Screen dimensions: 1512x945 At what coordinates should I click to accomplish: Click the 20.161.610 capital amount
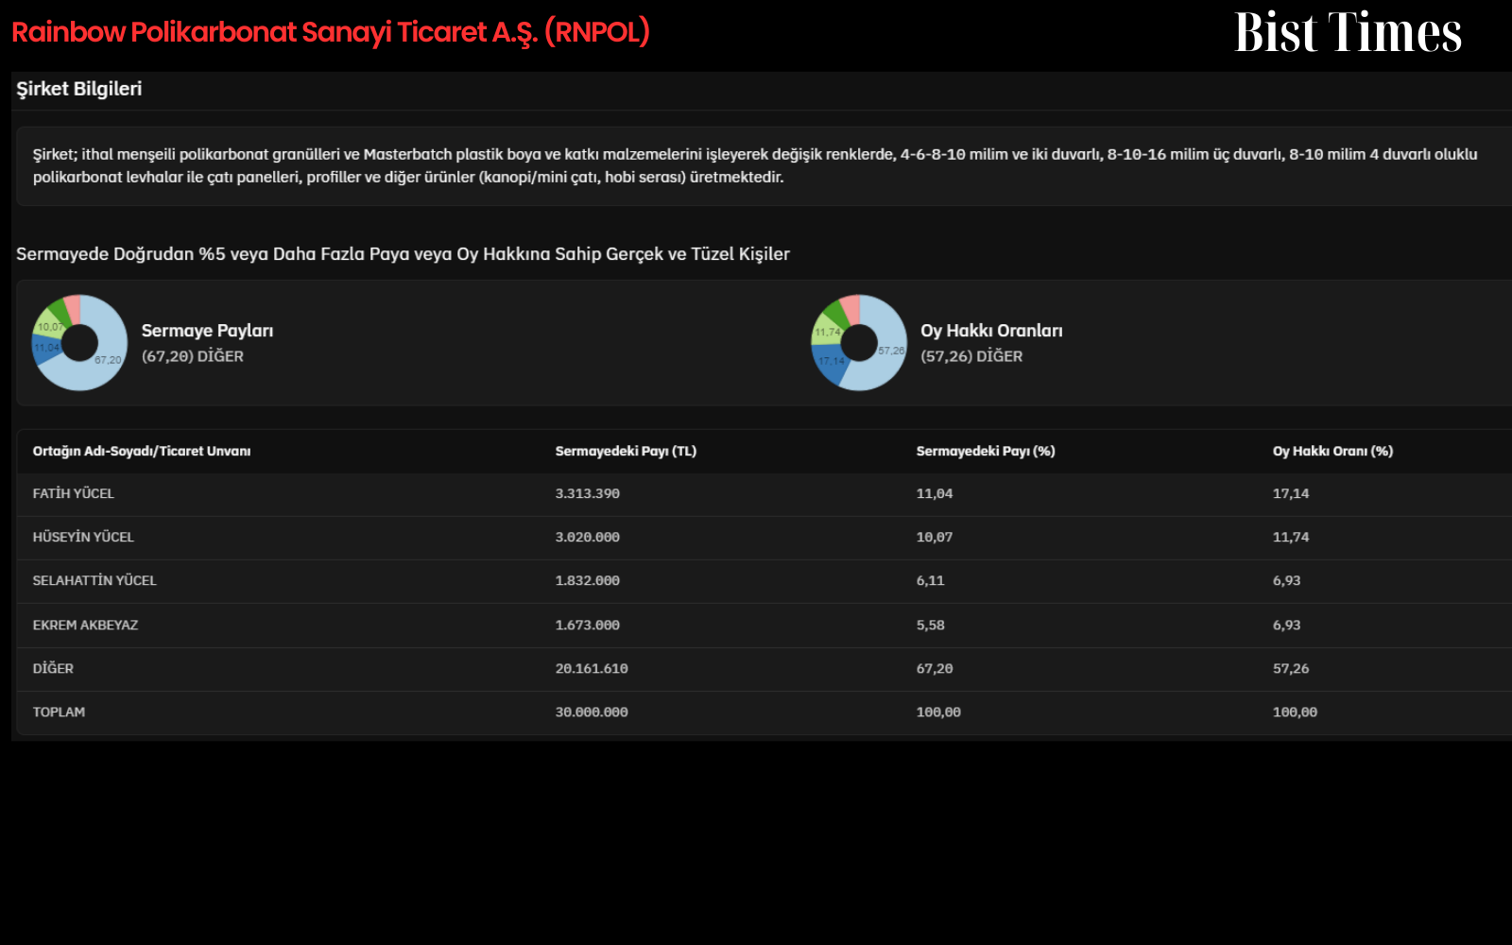592,668
